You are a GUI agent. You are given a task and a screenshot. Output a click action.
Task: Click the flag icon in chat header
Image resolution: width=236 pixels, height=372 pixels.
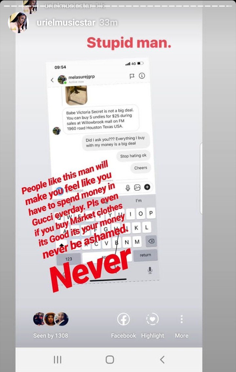132,76
